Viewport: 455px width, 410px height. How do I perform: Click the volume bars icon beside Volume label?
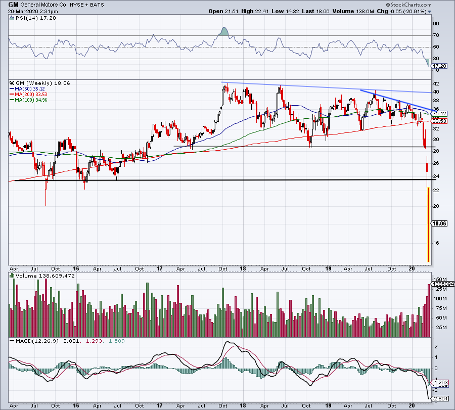(x=12, y=276)
